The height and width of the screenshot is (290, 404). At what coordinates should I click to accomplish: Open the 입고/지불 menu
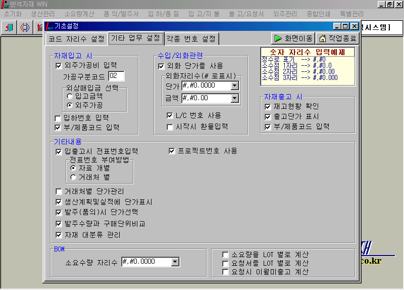(204, 14)
